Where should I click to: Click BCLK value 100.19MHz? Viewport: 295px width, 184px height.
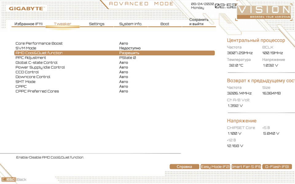point(273,53)
